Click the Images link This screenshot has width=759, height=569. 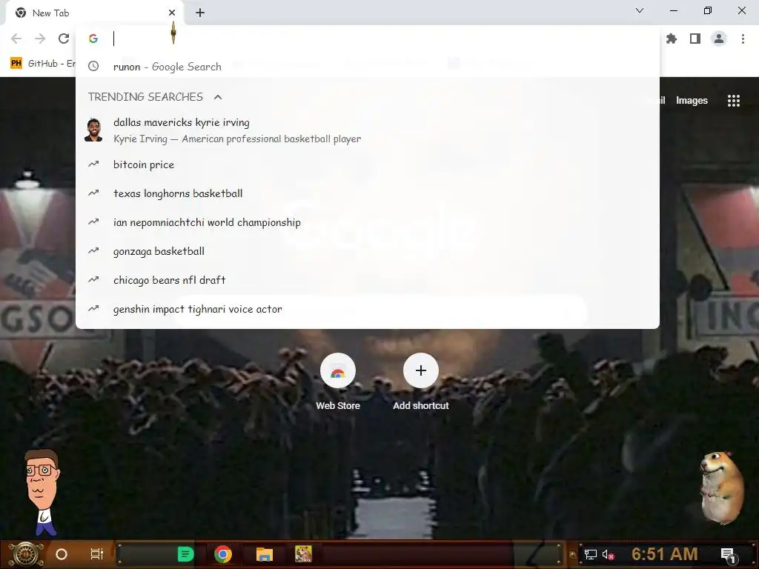[x=692, y=101]
